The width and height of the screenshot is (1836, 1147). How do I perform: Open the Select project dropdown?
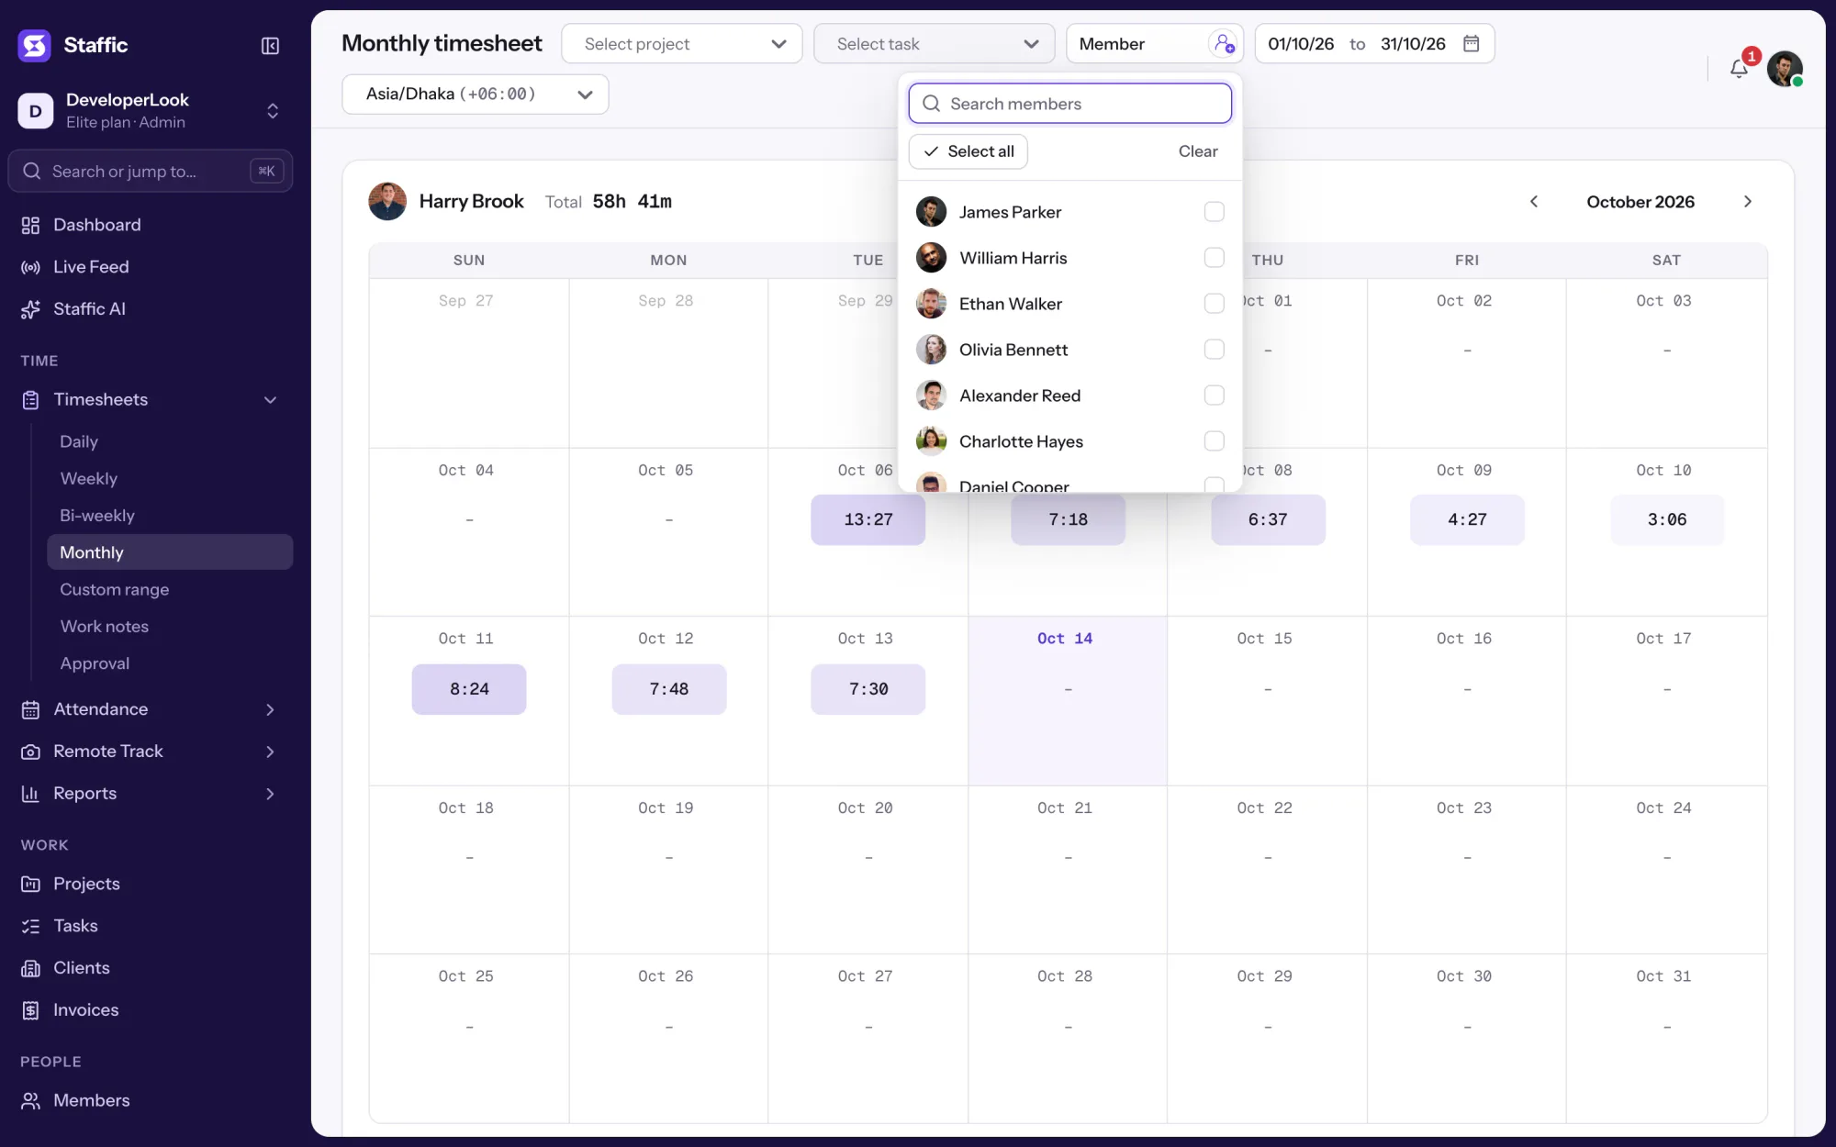click(x=681, y=44)
